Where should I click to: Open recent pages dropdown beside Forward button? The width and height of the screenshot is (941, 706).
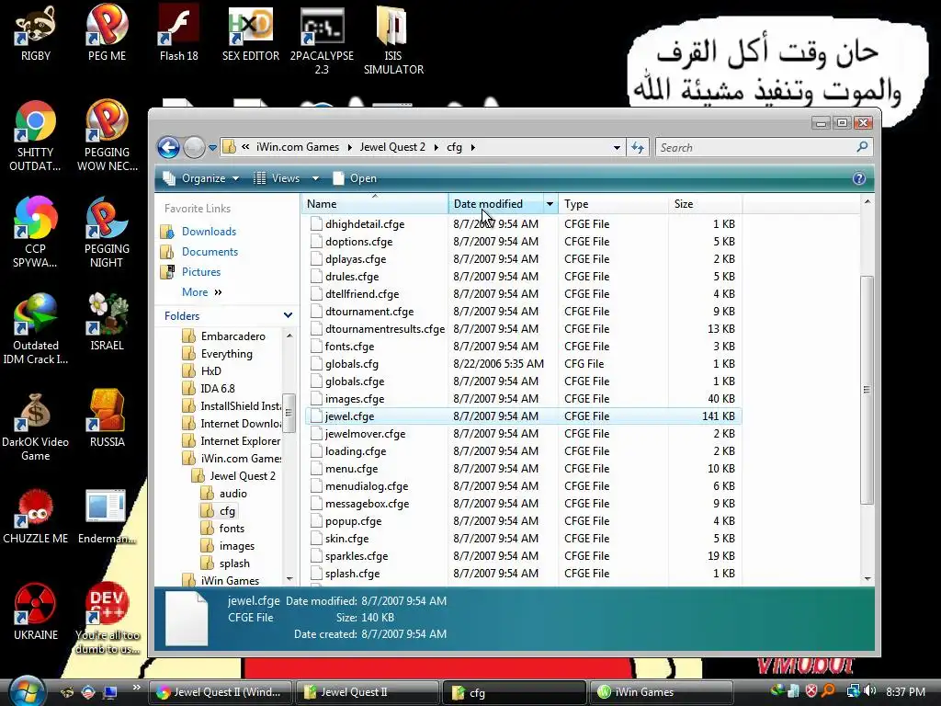[212, 148]
